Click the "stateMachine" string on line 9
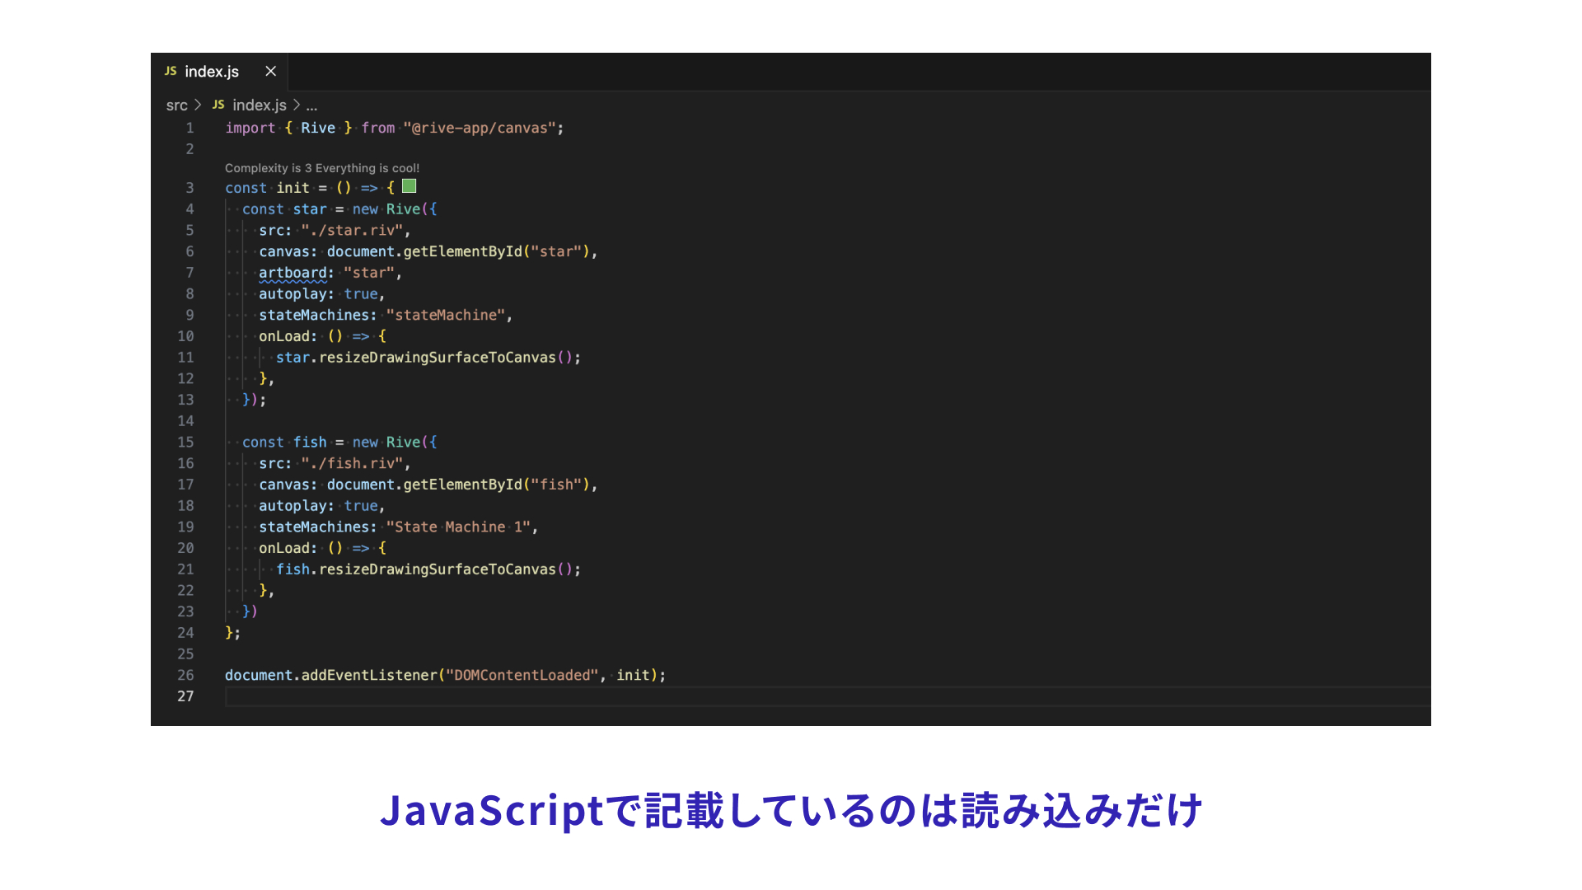This screenshot has height=890, width=1582. pos(446,316)
